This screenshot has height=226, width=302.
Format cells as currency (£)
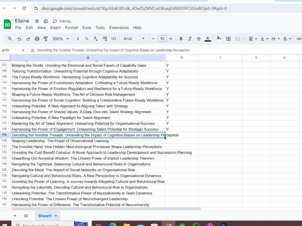(x=78, y=39)
